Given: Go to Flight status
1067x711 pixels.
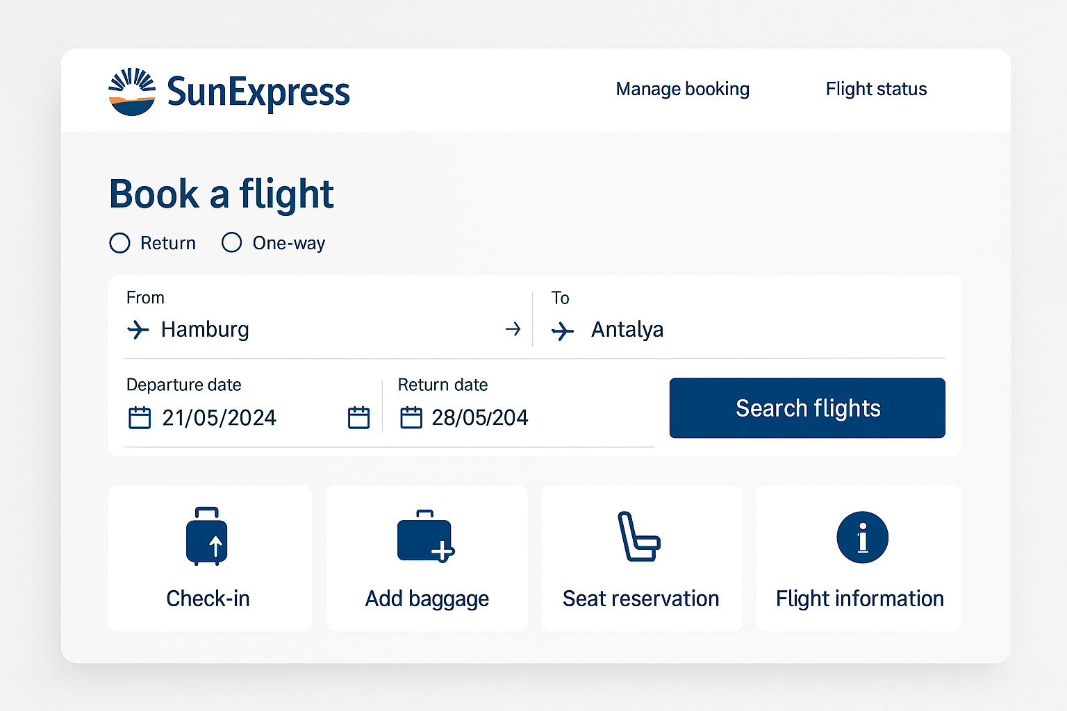Looking at the screenshot, I should coord(875,89).
